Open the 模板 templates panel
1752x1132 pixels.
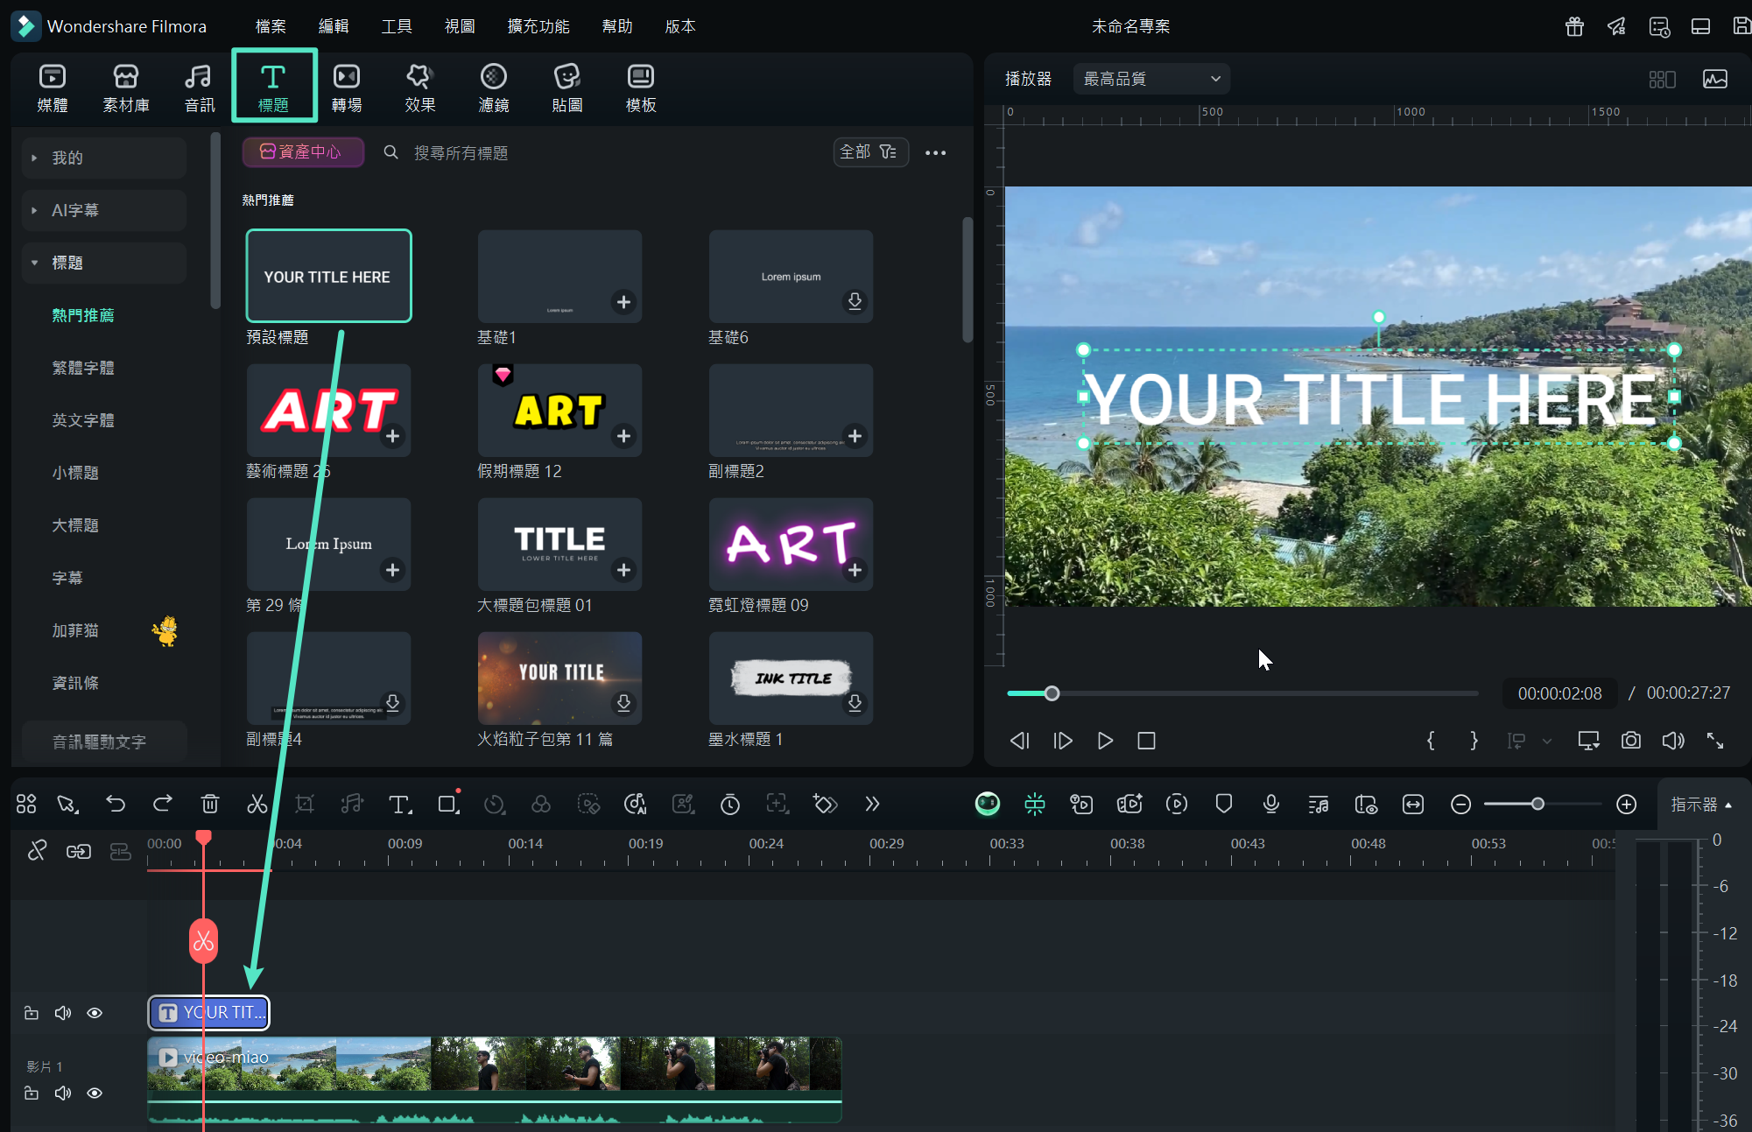[641, 88]
